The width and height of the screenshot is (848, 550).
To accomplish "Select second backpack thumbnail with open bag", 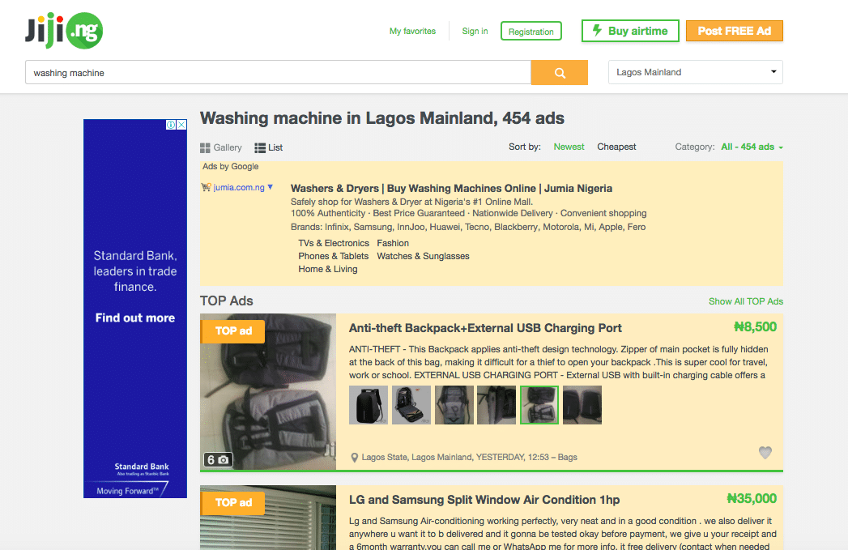I will click(x=411, y=405).
